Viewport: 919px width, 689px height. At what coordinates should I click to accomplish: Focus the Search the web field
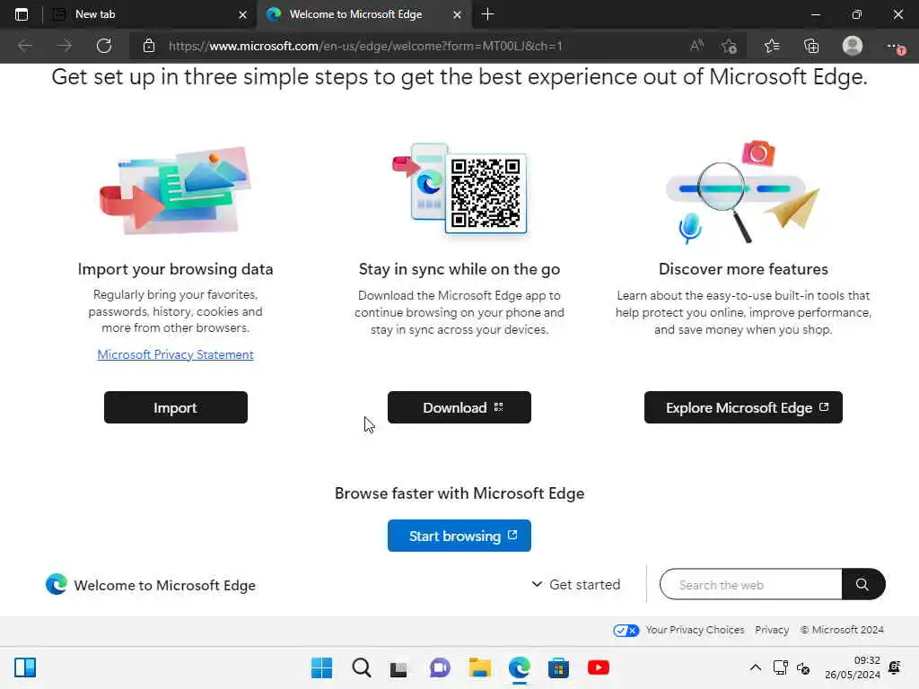pyautogui.click(x=751, y=584)
